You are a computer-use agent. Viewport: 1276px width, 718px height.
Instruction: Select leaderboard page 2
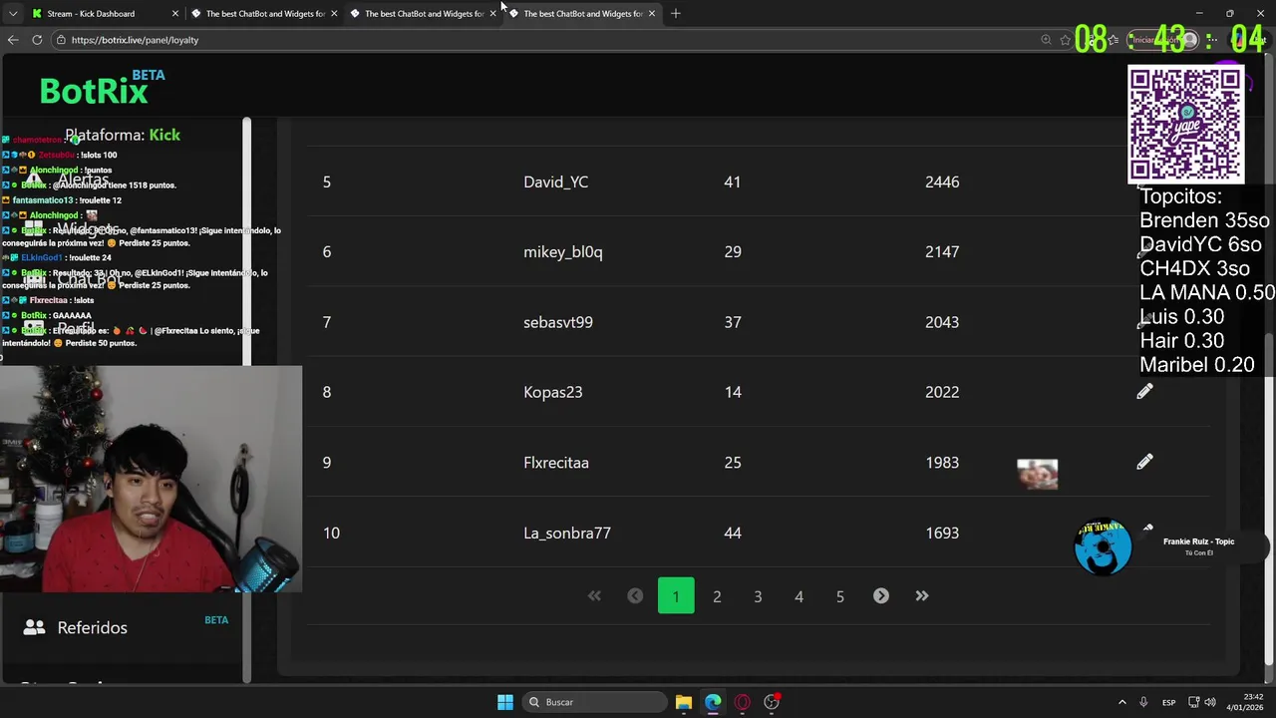(x=717, y=596)
